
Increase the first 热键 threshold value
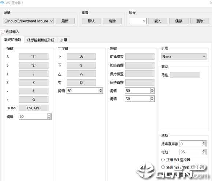point(152,89)
